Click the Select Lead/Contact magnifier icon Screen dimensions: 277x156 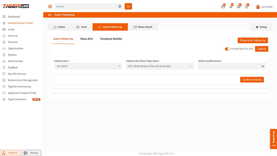coord(263,66)
